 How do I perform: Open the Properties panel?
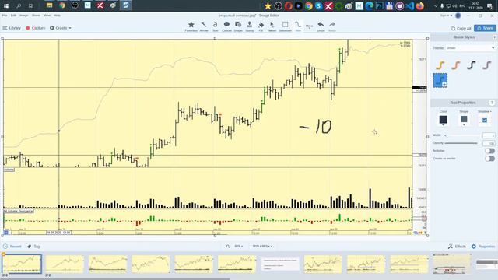point(483,247)
